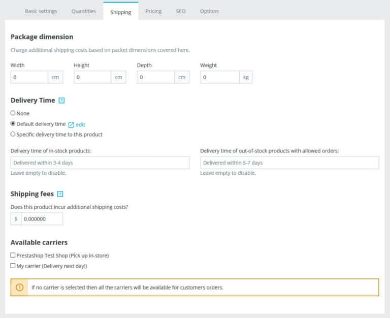Click the Shipping fees help icon

[x=60, y=194]
